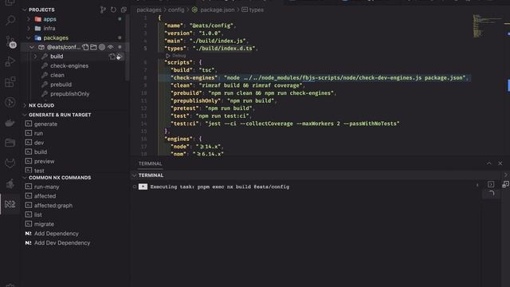Click Add Dev Dependency
This screenshot has height=287, width=510.
pos(62,243)
